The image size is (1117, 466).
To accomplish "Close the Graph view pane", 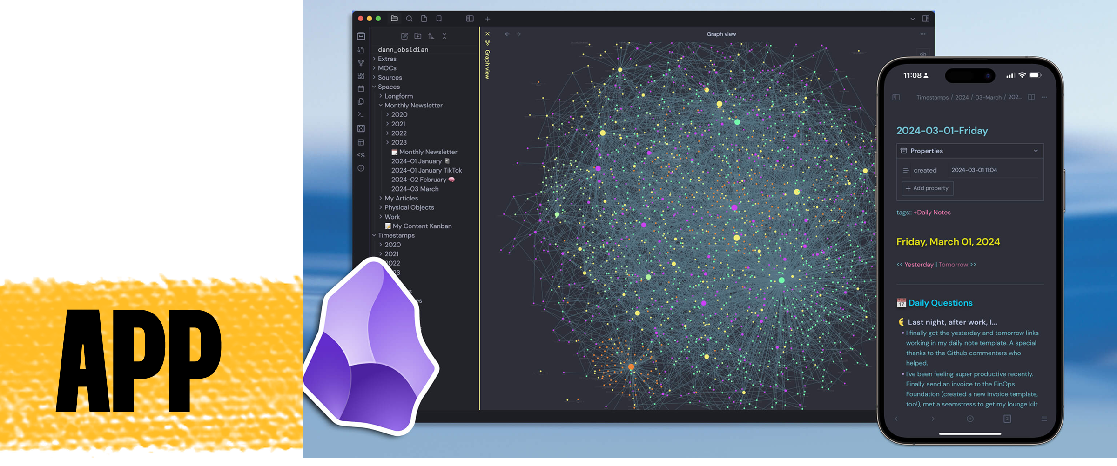I will [x=488, y=34].
